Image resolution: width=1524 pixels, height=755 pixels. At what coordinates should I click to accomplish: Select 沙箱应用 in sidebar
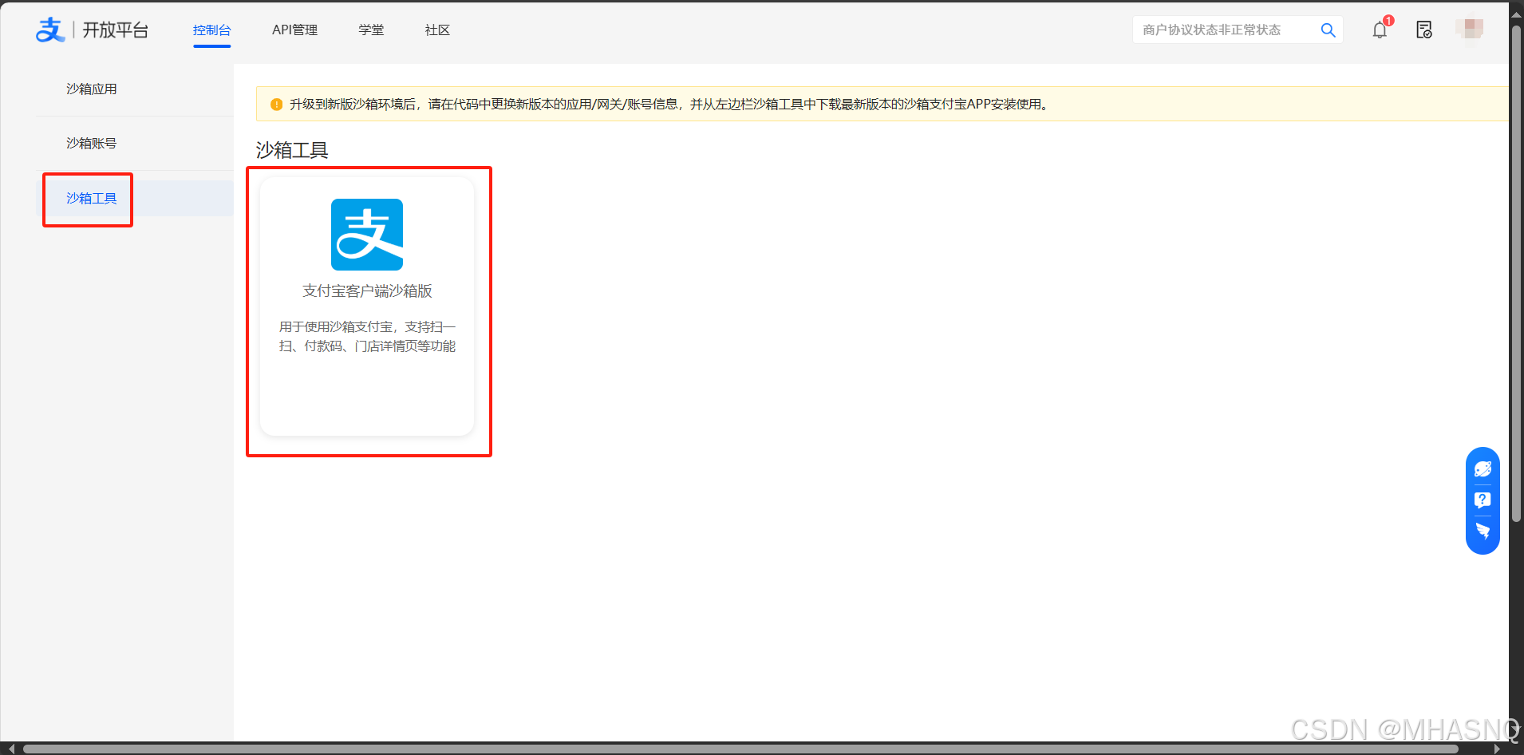[92, 89]
